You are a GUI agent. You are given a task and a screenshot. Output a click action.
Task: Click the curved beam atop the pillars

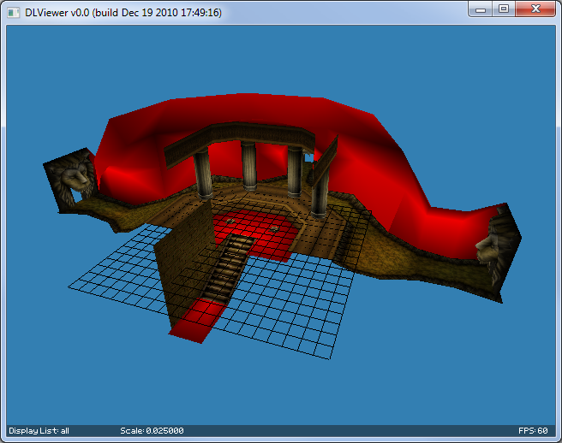(240, 139)
